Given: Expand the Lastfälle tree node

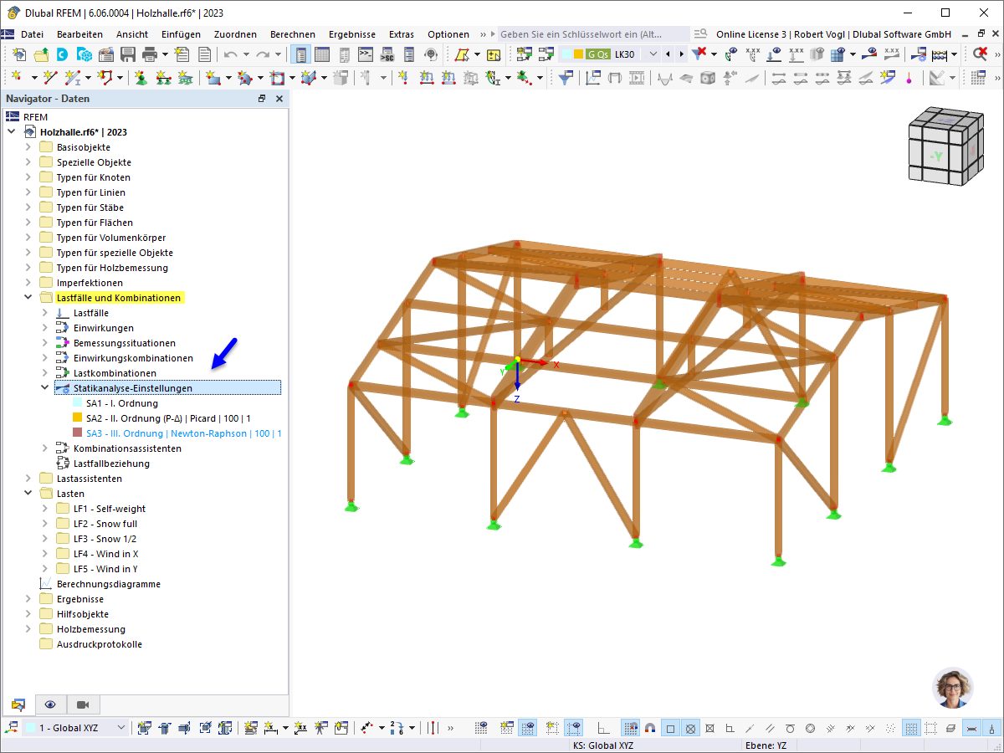Looking at the screenshot, I should (x=45, y=313).
